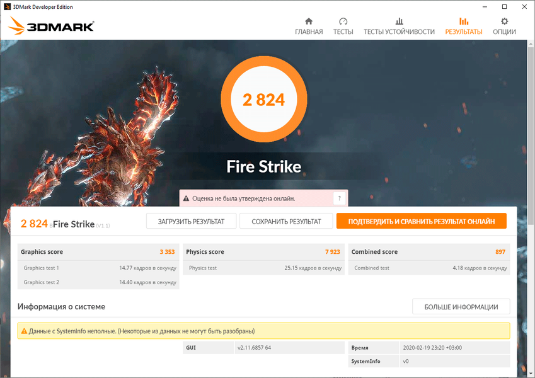The width and height of the screenshot is (535, 378).
Task: Click the Graphics test 2 row
Action: point(98,282)
